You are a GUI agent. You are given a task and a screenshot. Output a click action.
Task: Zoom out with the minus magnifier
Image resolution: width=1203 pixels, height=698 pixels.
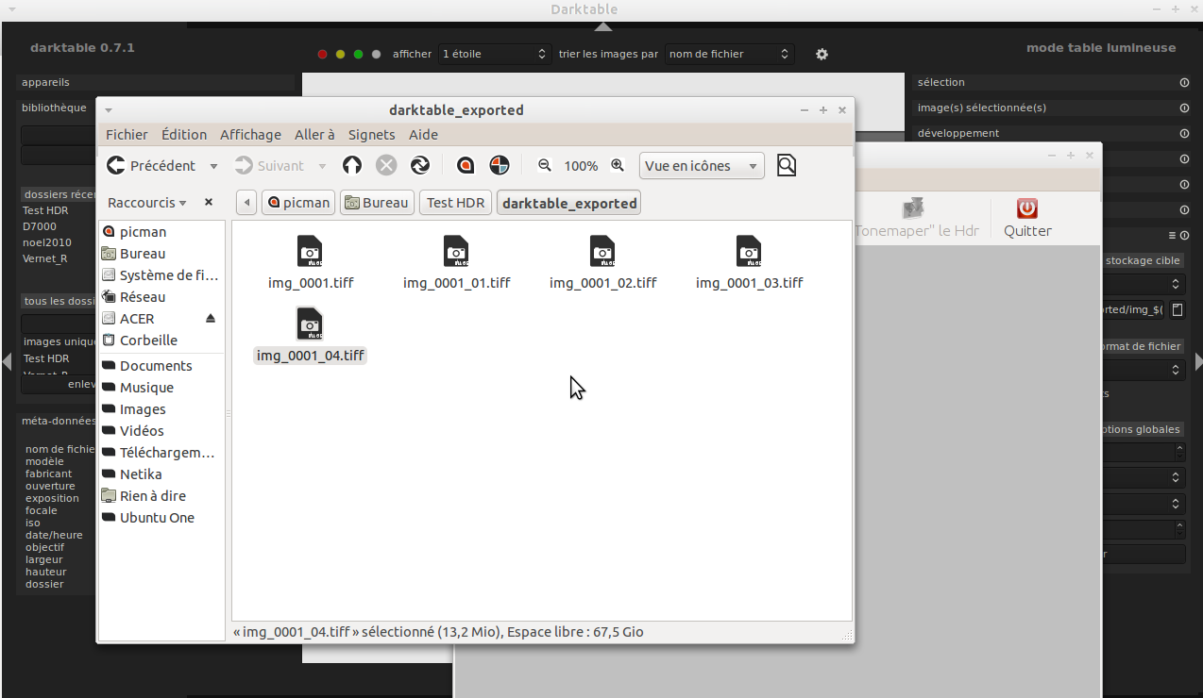pyautogui.click(x=545, y=165)
